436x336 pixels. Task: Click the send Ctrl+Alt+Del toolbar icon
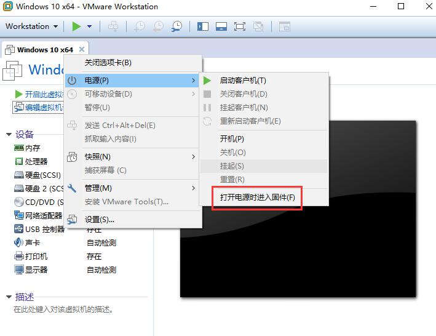tap(113, 26)
